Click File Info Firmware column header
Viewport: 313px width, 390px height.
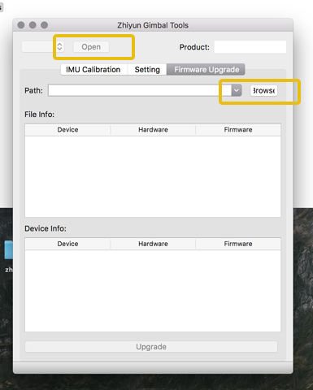coord(238,130)
